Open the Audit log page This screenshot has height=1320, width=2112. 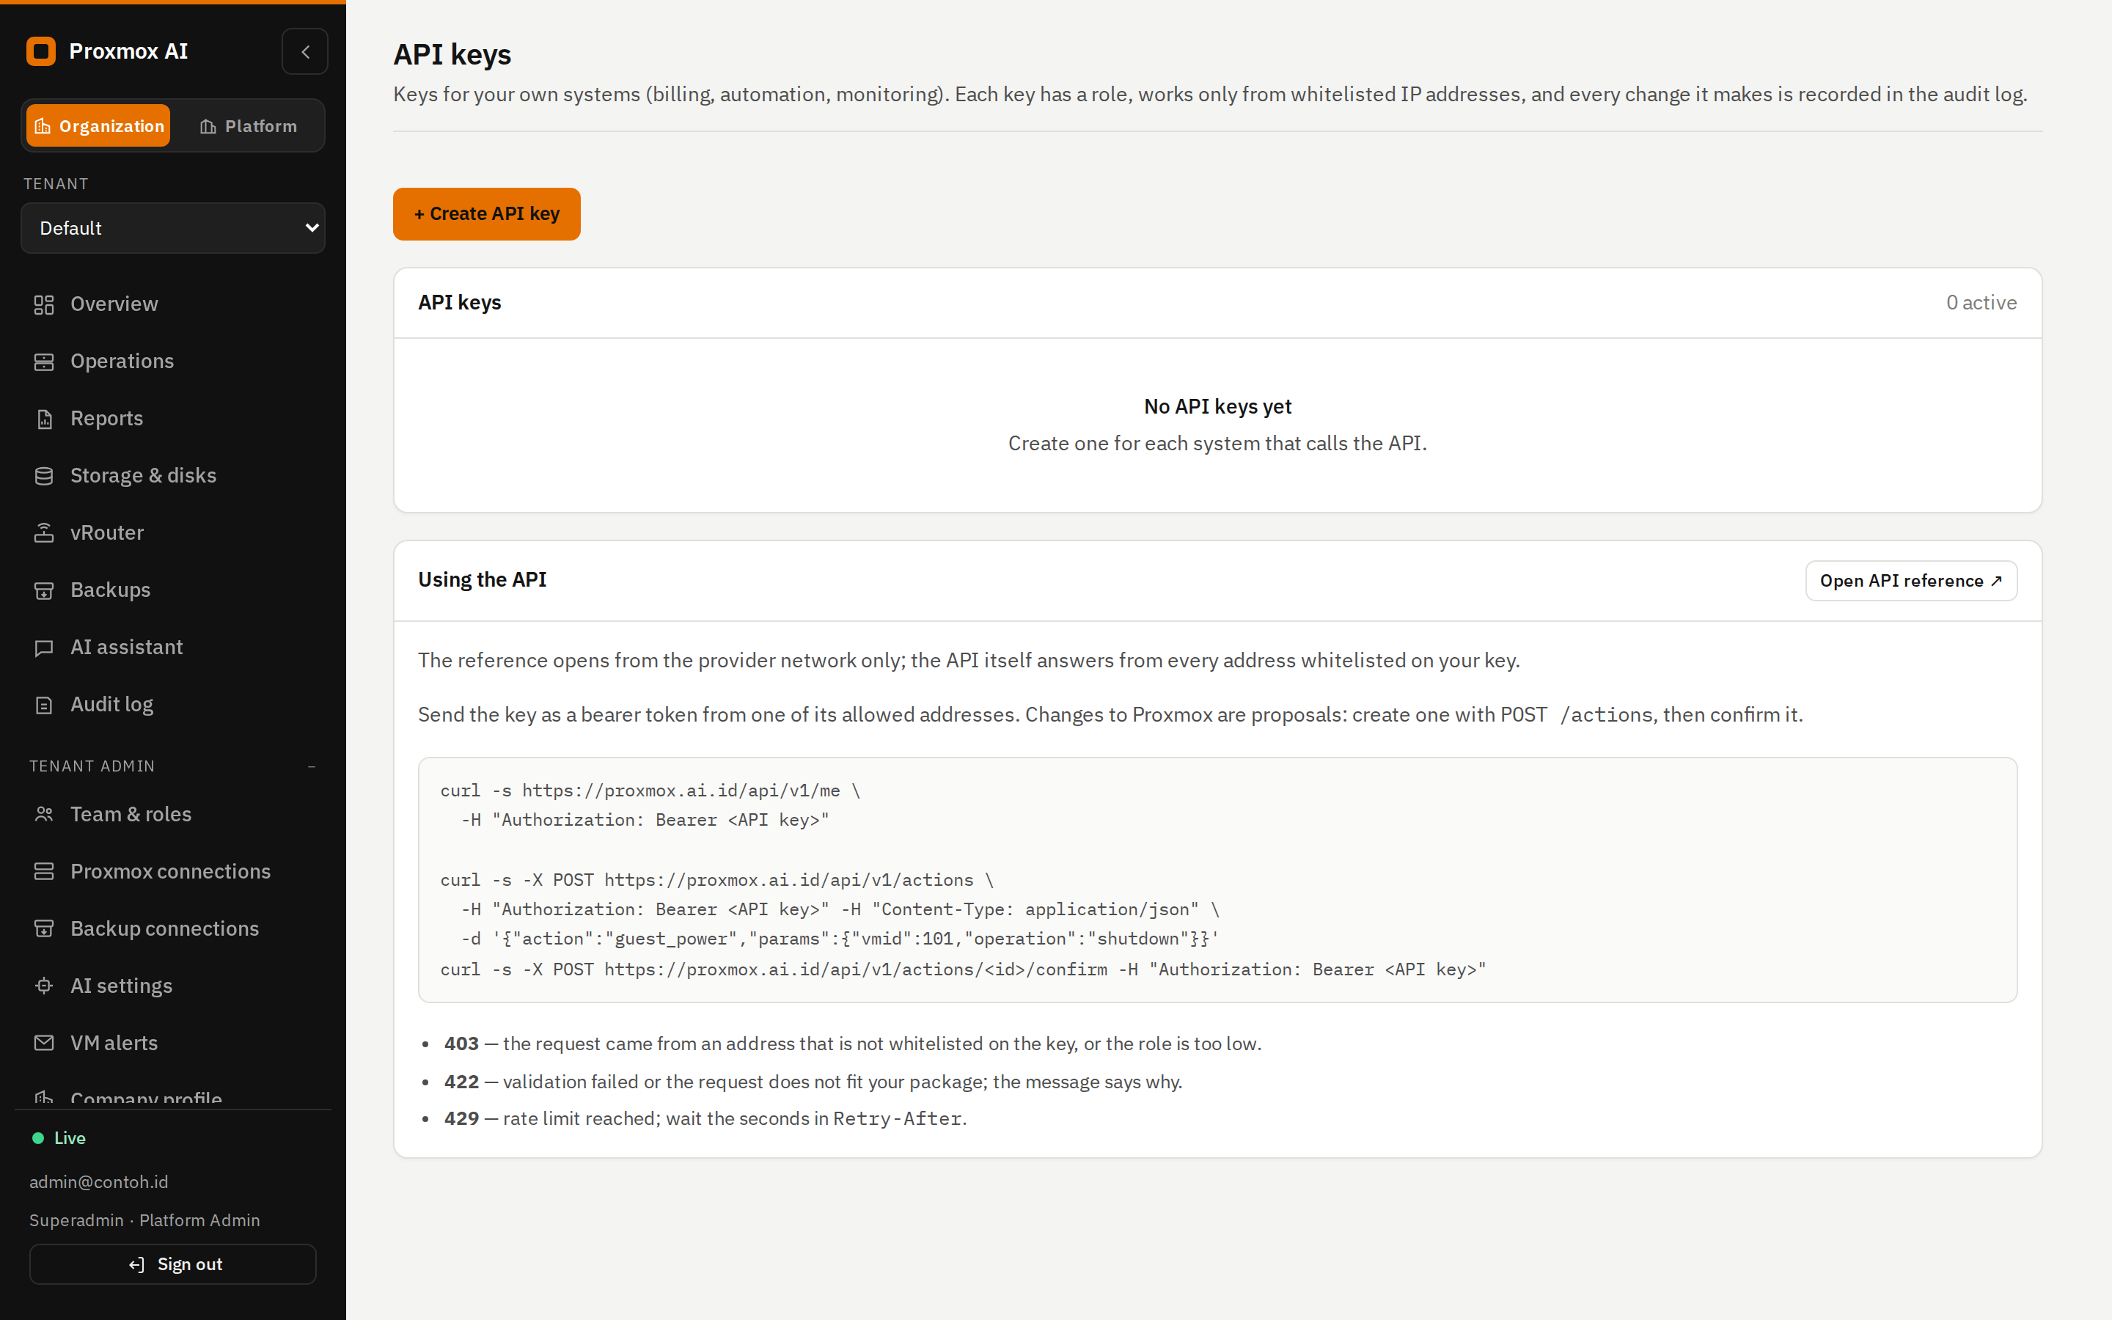[x=173, y=705]
